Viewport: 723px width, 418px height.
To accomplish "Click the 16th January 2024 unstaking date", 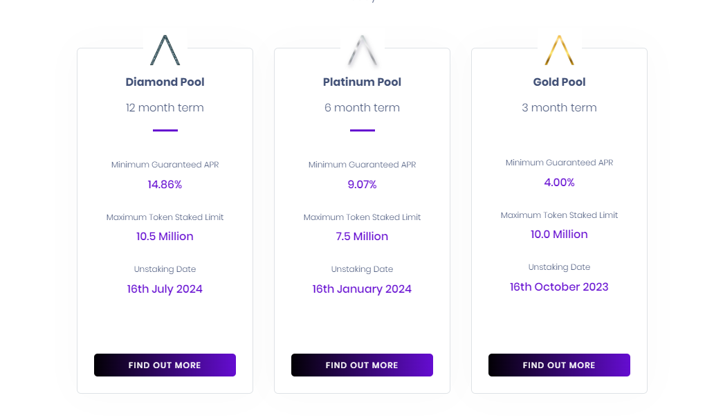I will (362, 289).
